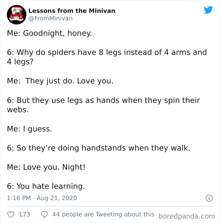Open Lessons from the Minivan profile name
220x223 pixels.
[x=72, y=11]
